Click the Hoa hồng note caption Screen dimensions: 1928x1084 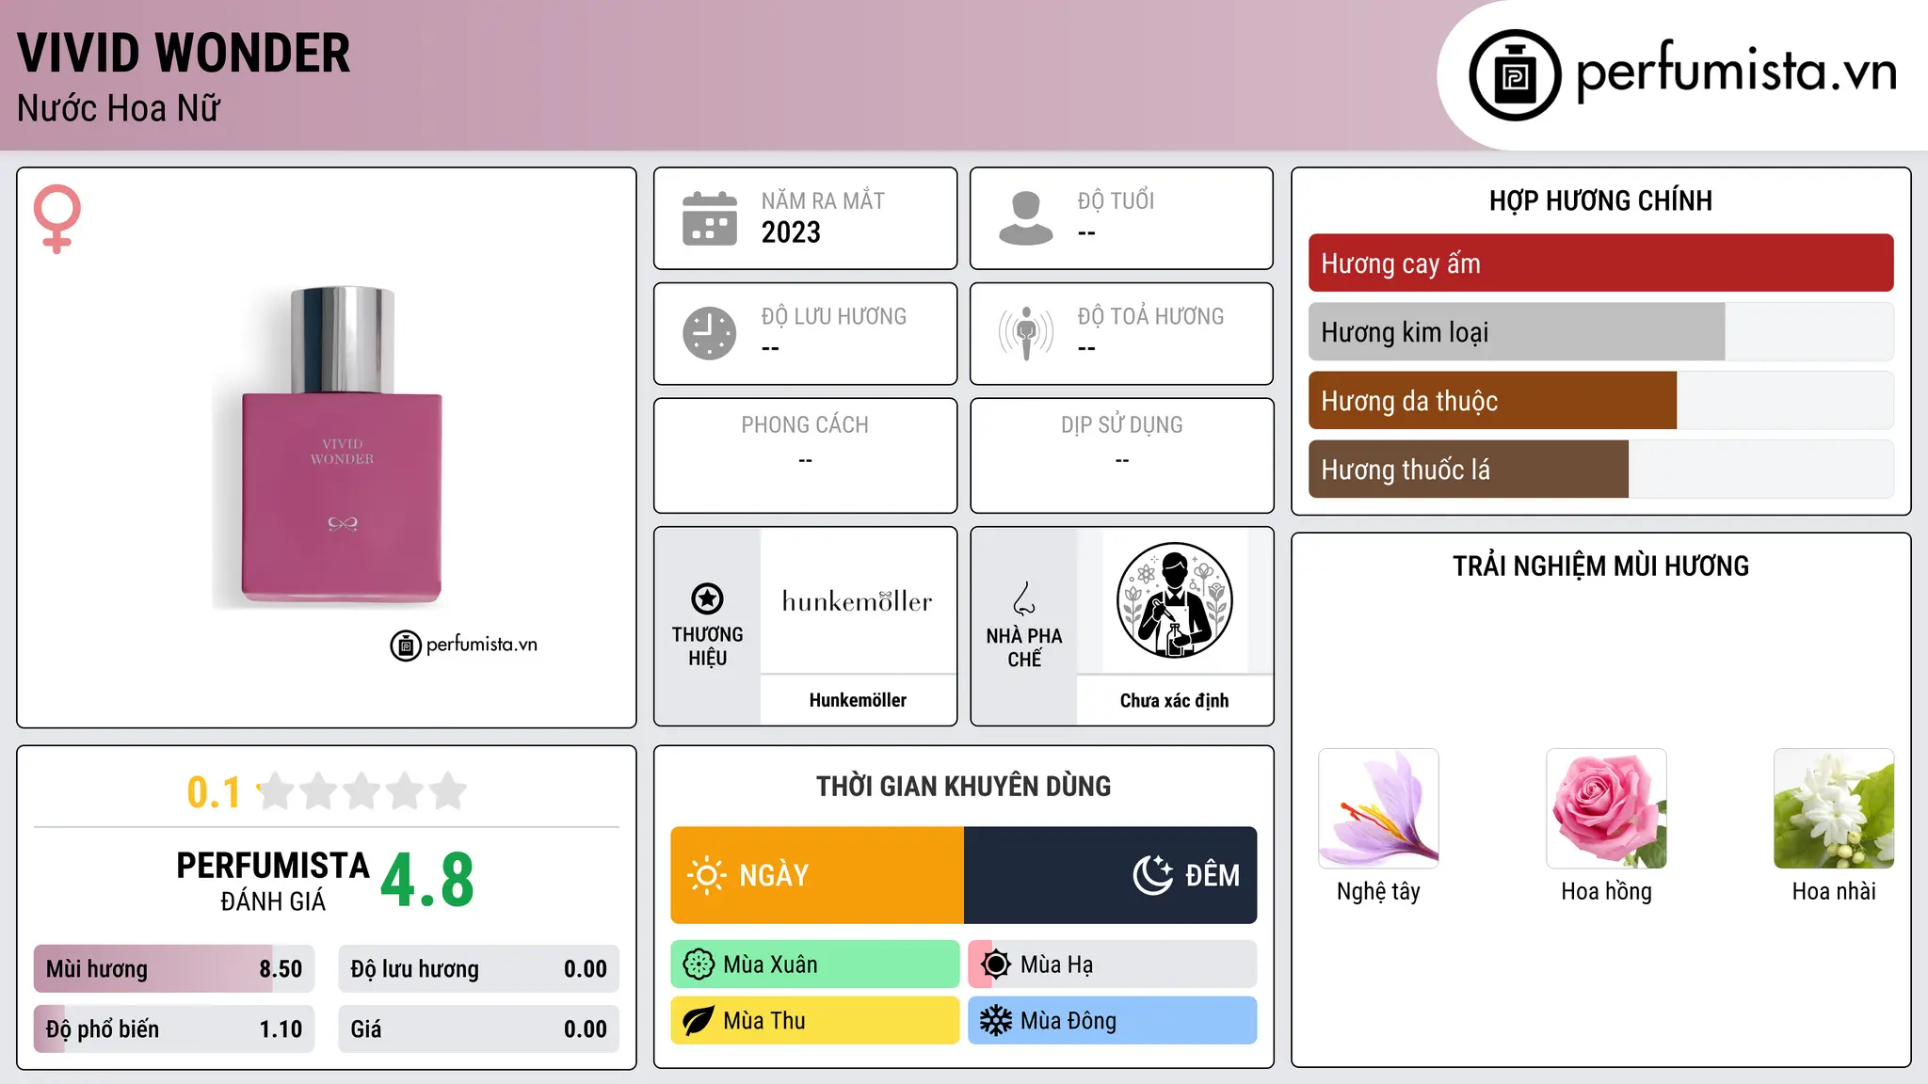[1606, 891]
